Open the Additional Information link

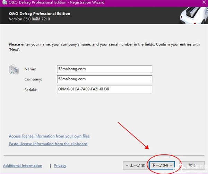click(23, 166)
